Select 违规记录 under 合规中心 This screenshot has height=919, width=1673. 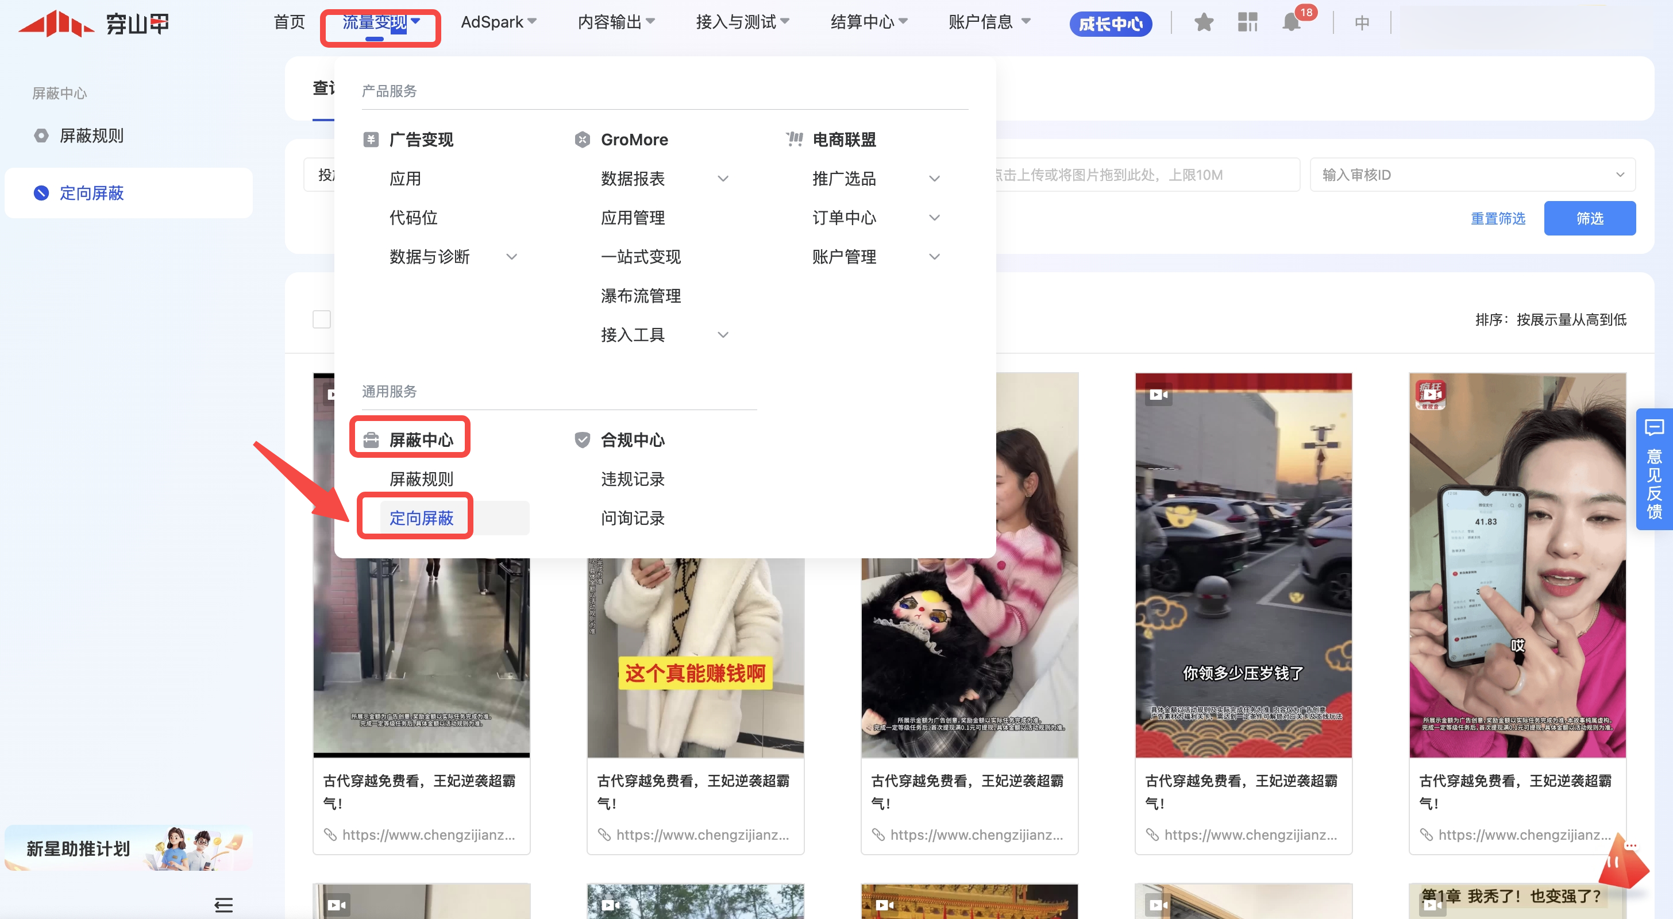(x=632, y=479)
